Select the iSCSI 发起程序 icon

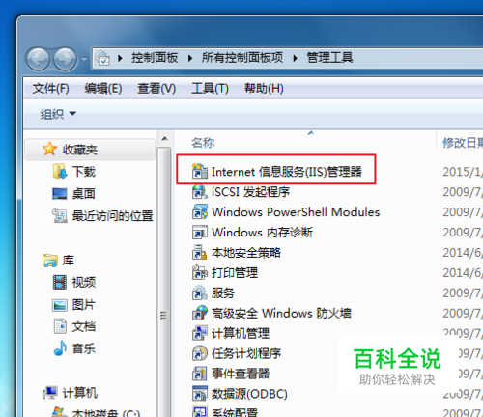click(x=200, y=192)
